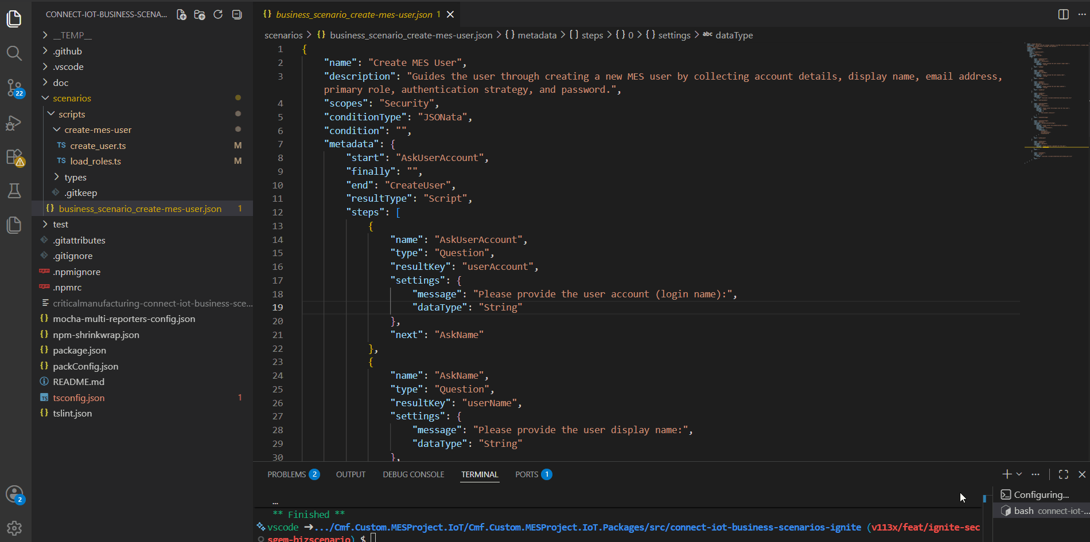1090x542 pixels.
Task: Open the Explorer view in activity bar
Action: coord(14,19)
